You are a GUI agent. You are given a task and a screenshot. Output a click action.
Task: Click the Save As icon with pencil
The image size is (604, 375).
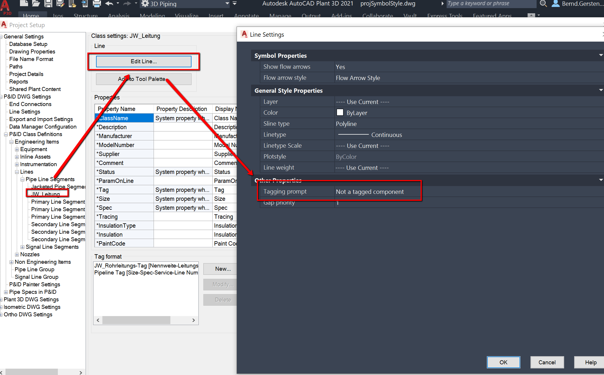coord(60,3)
